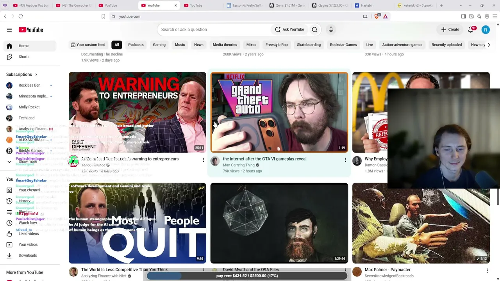Play the Grand Theft Auto video thumbnail

[x=279, y=112]
